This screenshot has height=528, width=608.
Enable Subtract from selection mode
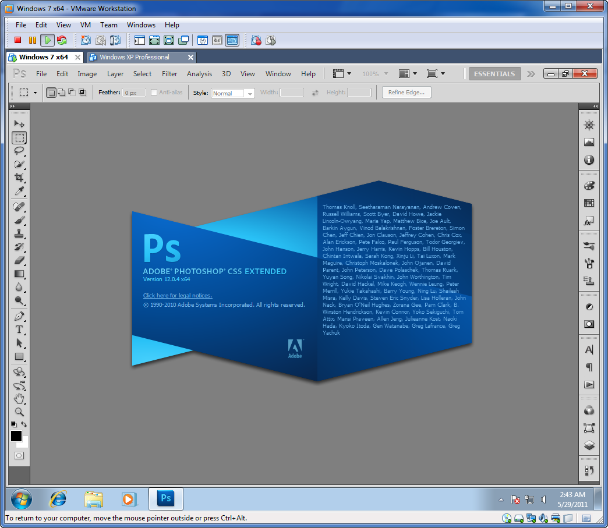(x=72, y=92)
